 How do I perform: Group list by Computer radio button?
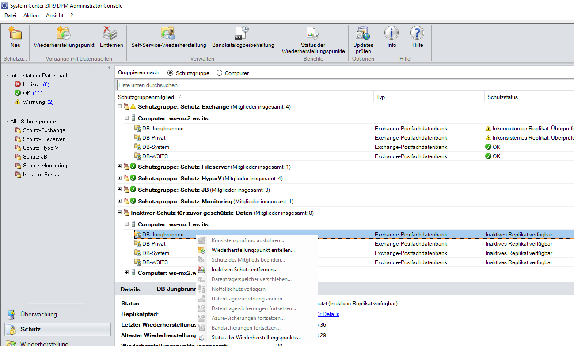(x=219, y=73)
